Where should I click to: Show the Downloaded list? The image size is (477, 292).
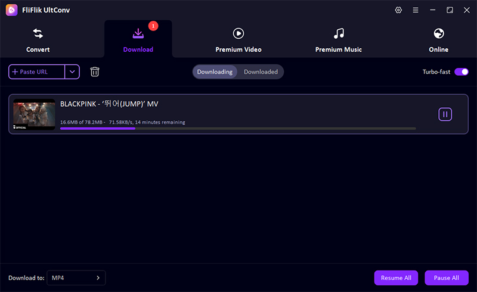(x=261, y=72)
